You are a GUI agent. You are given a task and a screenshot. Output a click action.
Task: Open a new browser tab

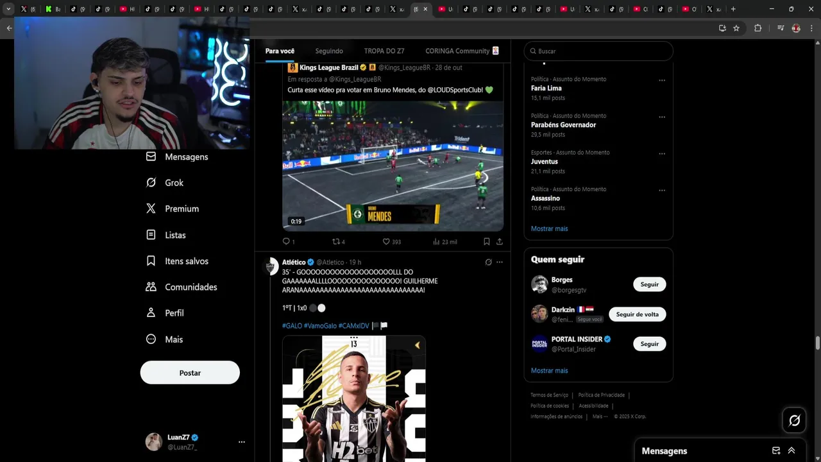[733, 9]
